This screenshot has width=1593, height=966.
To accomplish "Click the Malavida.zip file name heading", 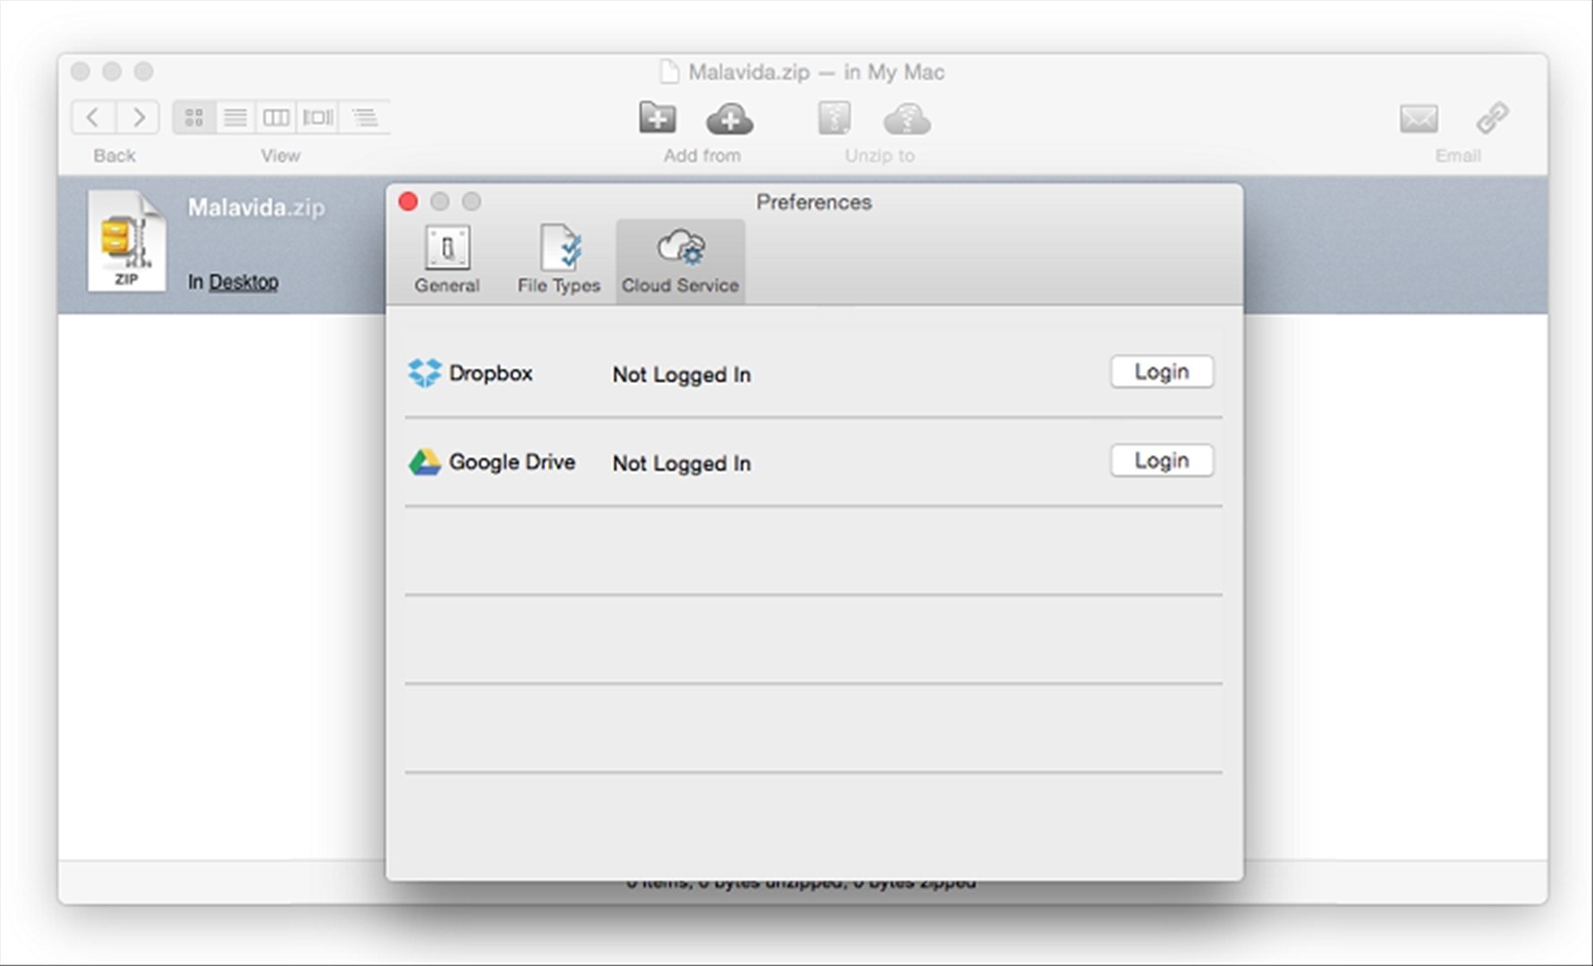I will 256,208.
